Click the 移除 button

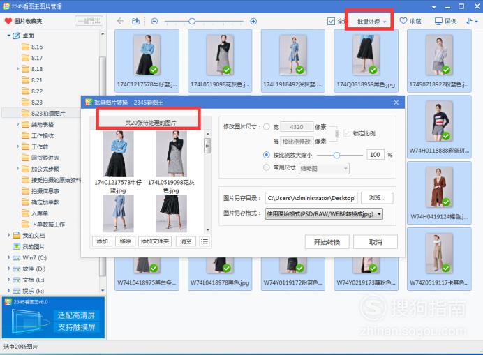tap(125, 241)
